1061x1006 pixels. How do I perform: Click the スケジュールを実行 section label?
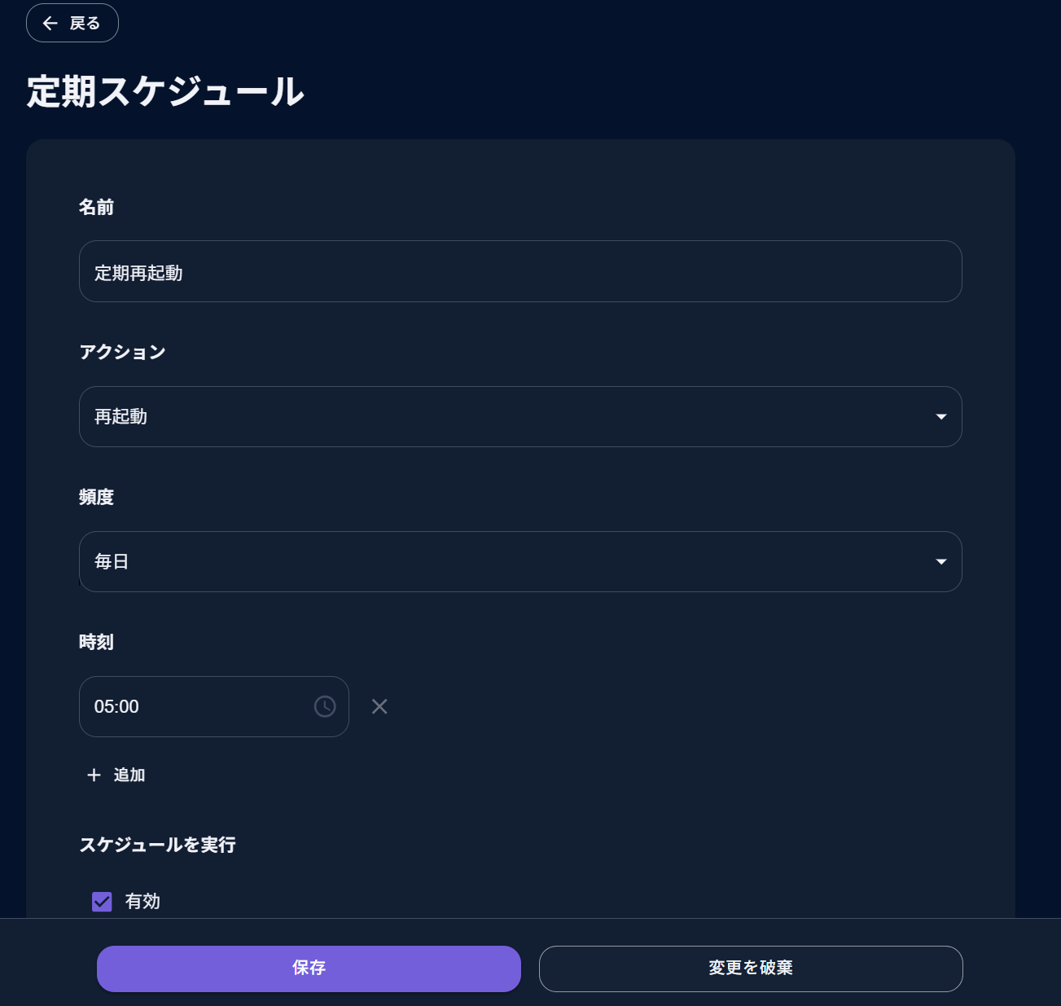click(x=157, y=845)
